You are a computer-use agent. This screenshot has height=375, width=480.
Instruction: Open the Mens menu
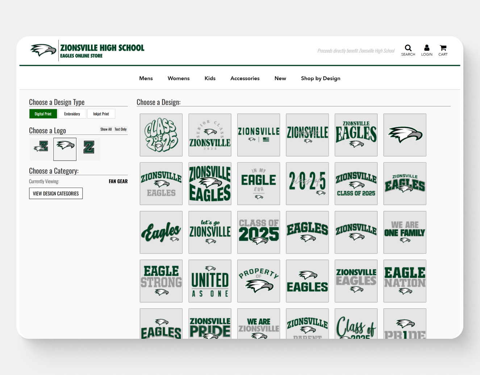[146, 78]
